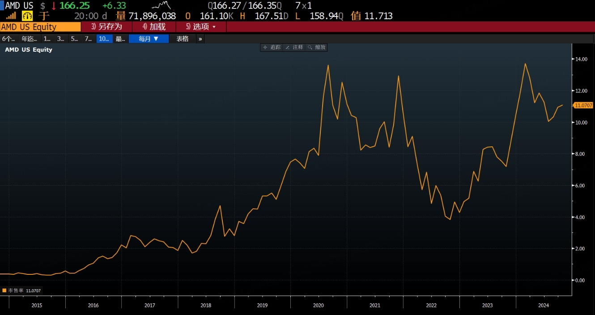Click the 2.00 y-axis label

point(581,249)
